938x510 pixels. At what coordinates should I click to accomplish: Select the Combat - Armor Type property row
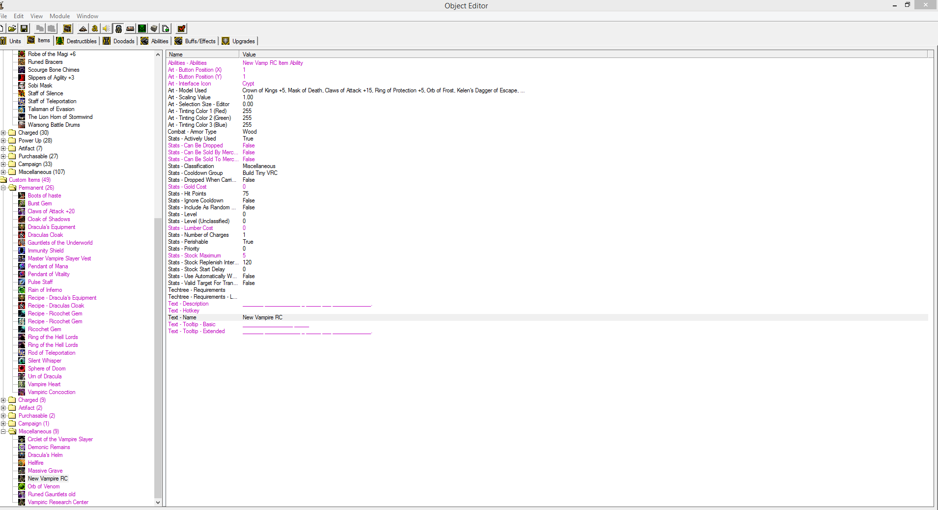[x=547, y=132]
